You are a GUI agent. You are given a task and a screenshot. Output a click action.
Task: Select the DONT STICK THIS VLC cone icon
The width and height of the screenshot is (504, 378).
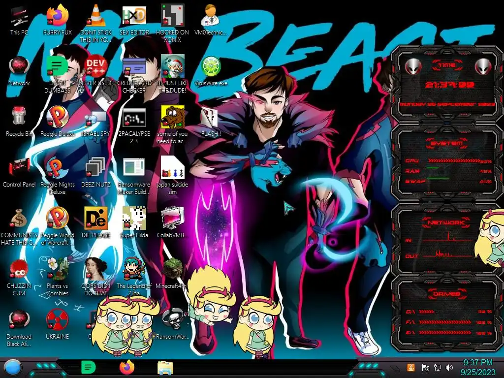coord(96,16)
